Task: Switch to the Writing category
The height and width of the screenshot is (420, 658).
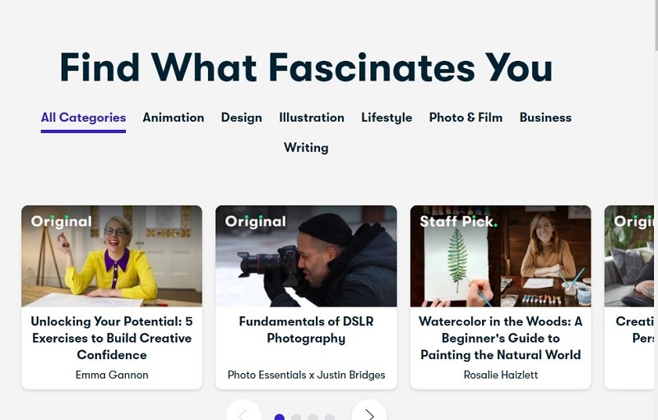Action: click(306, 148)
